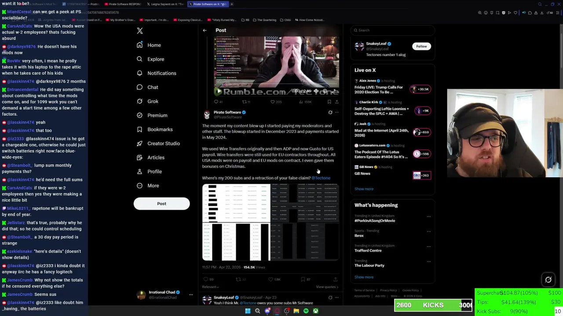Open the Relevant sort dropdown
The height and width of the screenshot is (316, 563).
pos(210,287)
